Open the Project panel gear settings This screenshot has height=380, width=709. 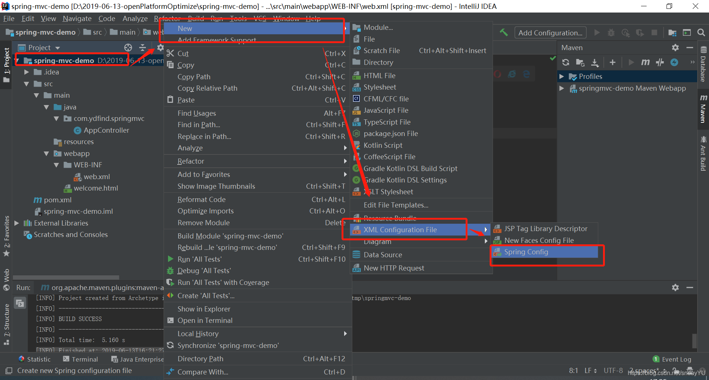[160, 48]
